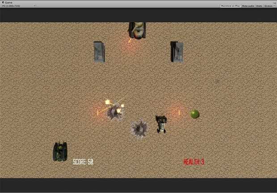Toggle the Stats overlay
This screenshot has height=193, width=277.
click(259, 6)
